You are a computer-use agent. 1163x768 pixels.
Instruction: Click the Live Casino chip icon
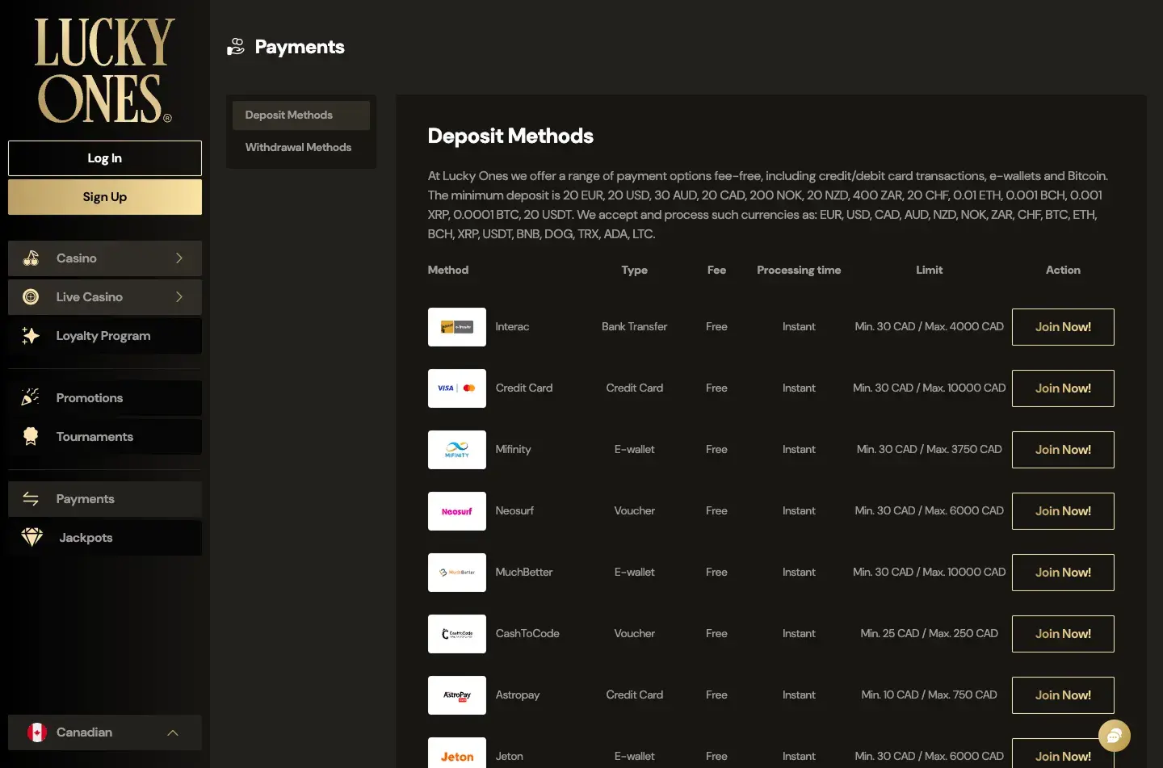click(x=31, y=297)
